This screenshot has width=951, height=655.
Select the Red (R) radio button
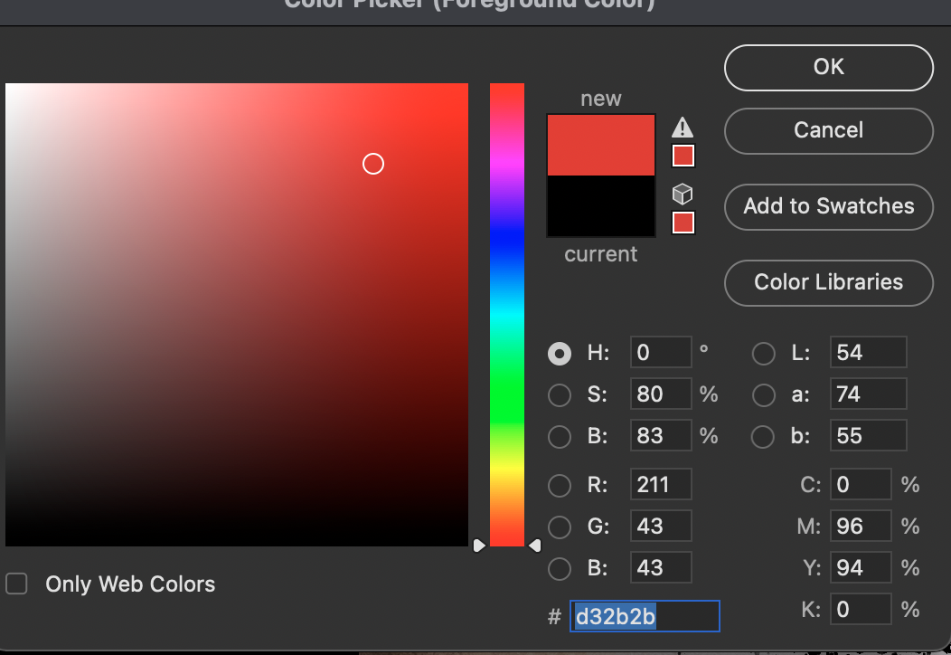pos(560,485)
